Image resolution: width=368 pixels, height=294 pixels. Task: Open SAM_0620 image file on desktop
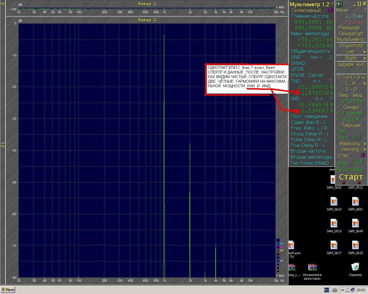334,182
